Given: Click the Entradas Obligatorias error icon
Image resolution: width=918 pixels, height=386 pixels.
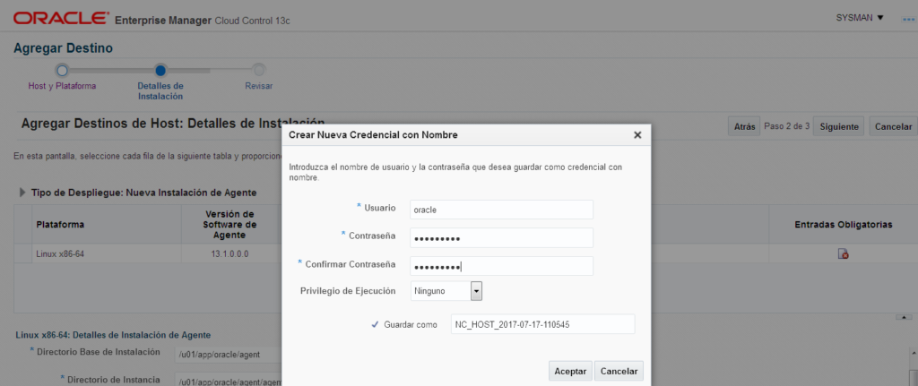Looking at the screenshot, I should tap(844, 253).
